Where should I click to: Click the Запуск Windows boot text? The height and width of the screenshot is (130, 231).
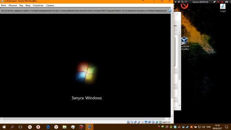coord(87,98)
